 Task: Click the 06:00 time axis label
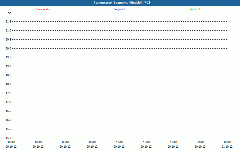pos(65,142)
